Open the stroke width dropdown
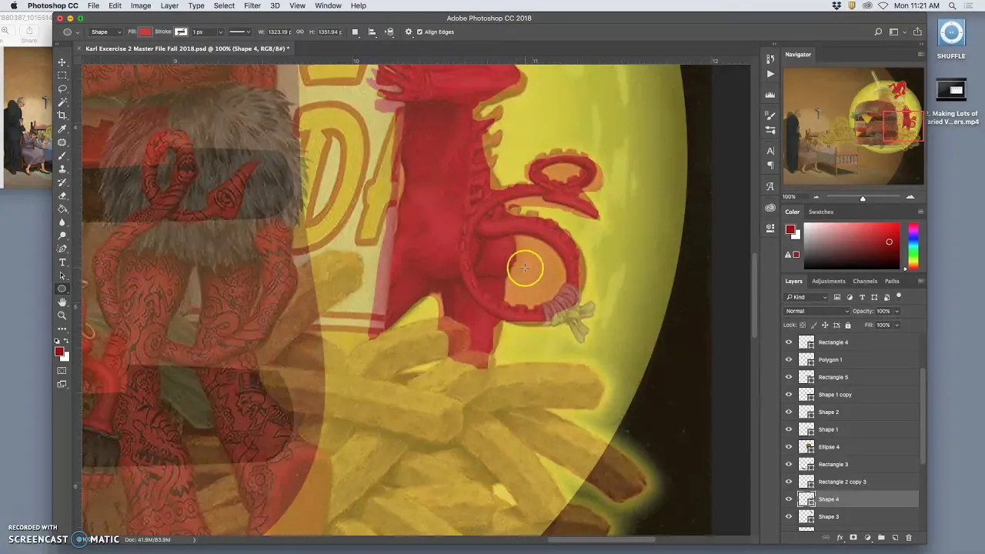Screen dimensions: 985x554 (x=220, y=32)
